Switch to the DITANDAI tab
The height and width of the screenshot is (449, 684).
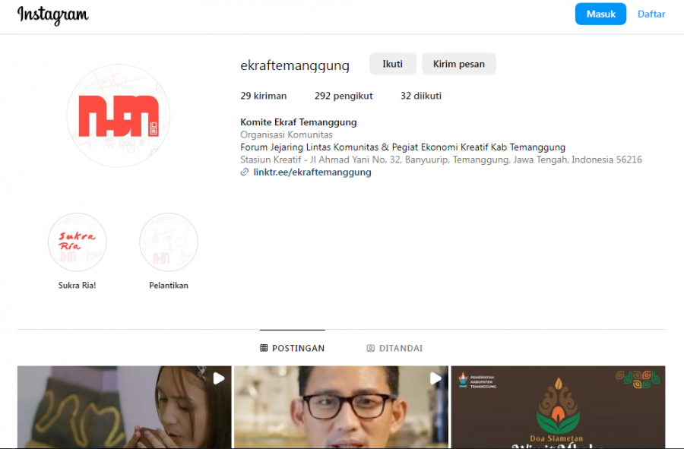(x=394, y=348)
